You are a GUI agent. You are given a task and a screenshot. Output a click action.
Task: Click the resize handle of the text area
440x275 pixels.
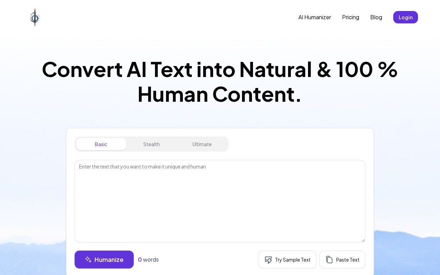(x=363, y=240)
